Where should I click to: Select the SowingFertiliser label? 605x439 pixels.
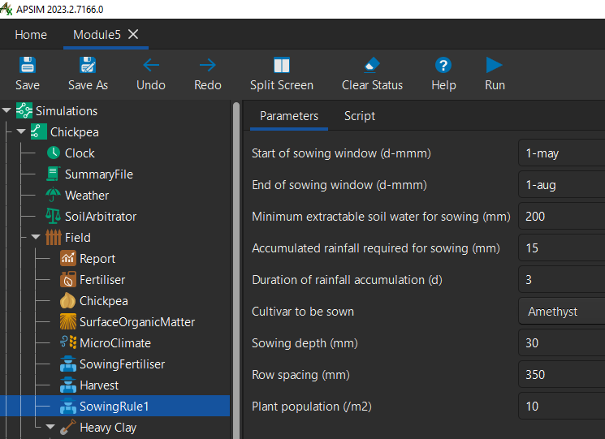[122, 364]
